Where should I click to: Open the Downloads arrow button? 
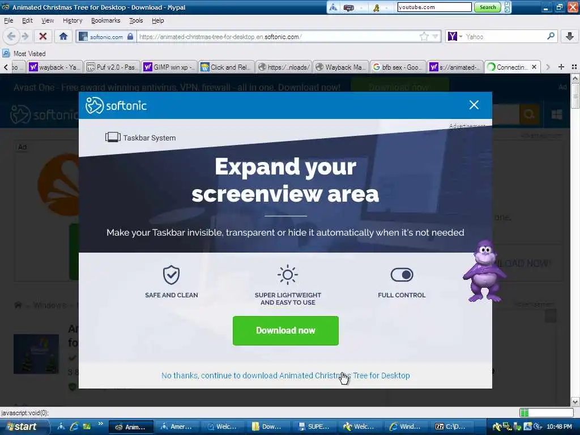coord(569,36)
